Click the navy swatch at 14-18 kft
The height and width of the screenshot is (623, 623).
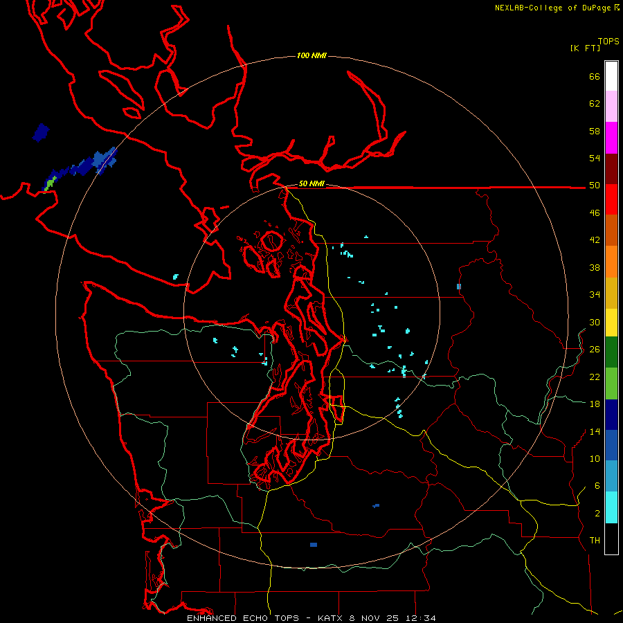(611, 415)
